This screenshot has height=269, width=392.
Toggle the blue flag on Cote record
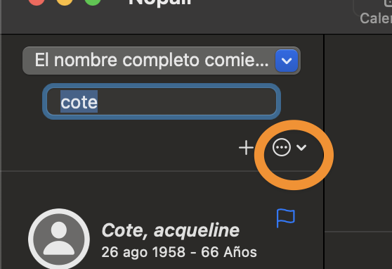[285, 218]
